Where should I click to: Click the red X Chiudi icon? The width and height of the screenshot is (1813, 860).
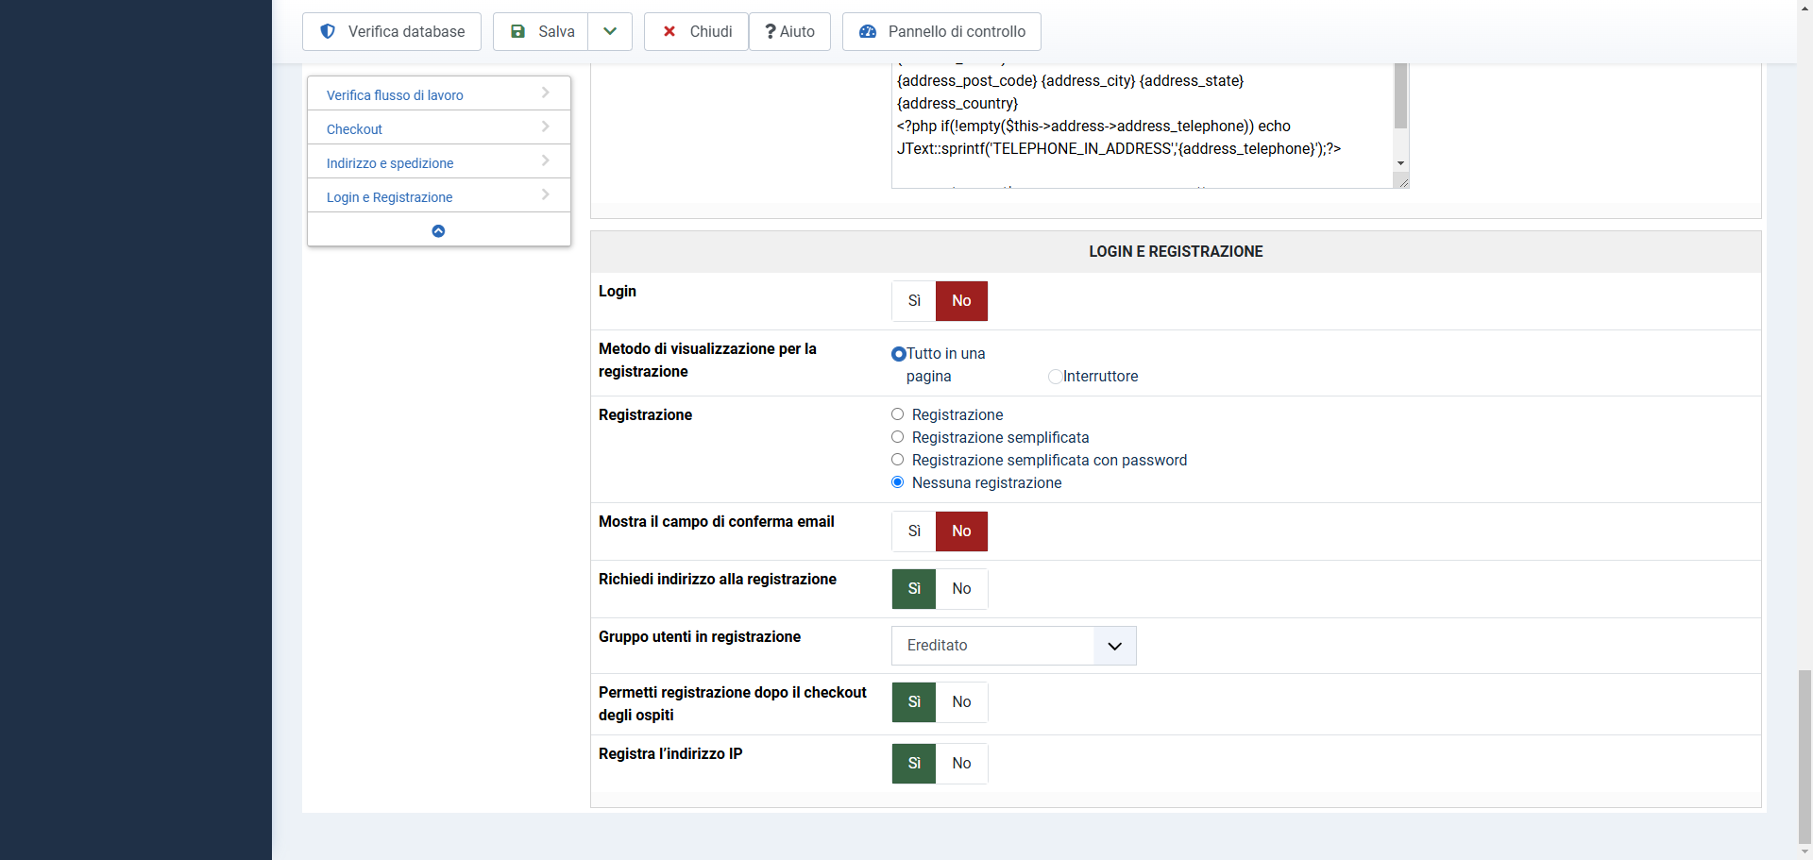(x=669, y=31)
